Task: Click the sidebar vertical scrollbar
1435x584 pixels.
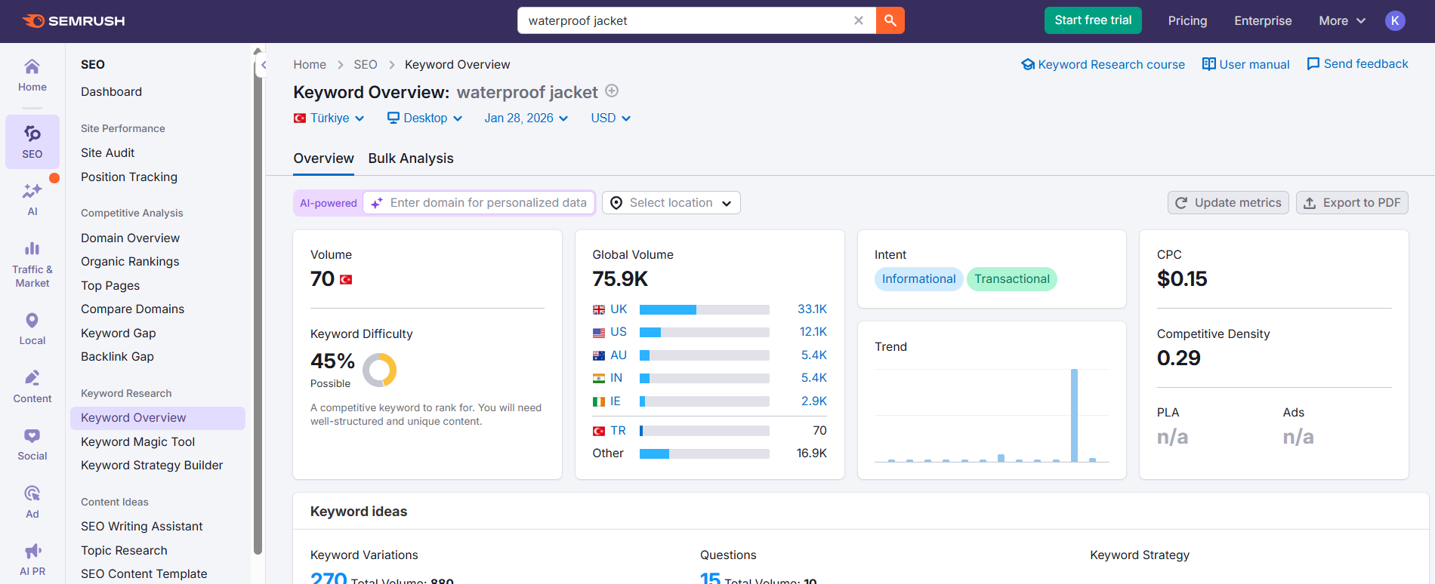Action: click(258, 309)
